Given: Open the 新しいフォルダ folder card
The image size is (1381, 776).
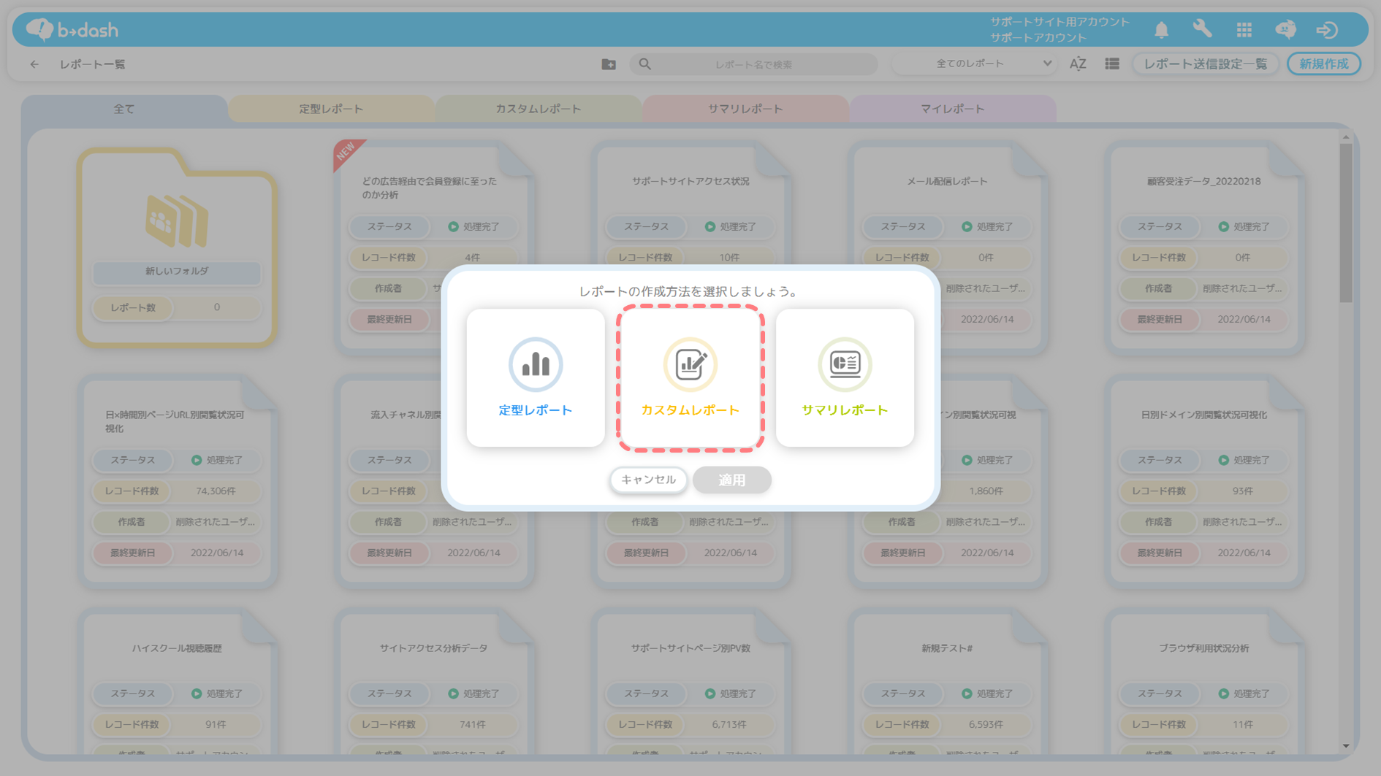Looking at the screenshot, I should coord(177,247).
